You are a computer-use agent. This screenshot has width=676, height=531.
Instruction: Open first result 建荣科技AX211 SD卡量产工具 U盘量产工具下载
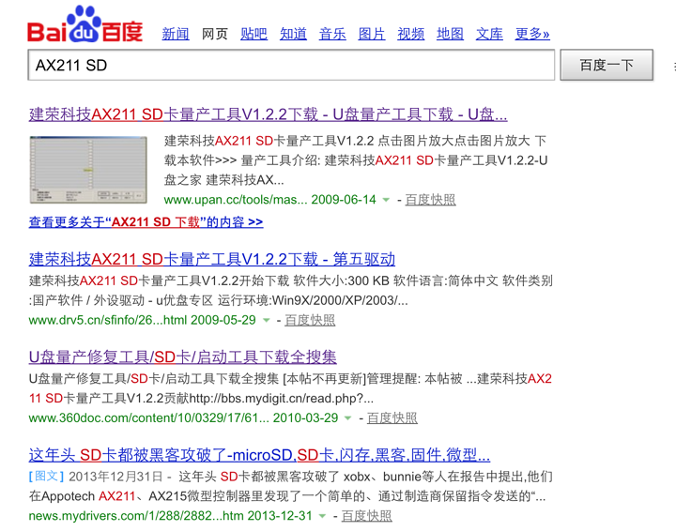coord(269,114)
